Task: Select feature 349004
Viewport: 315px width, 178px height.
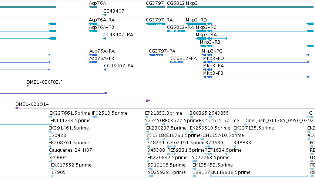Action: click(51, 161)
